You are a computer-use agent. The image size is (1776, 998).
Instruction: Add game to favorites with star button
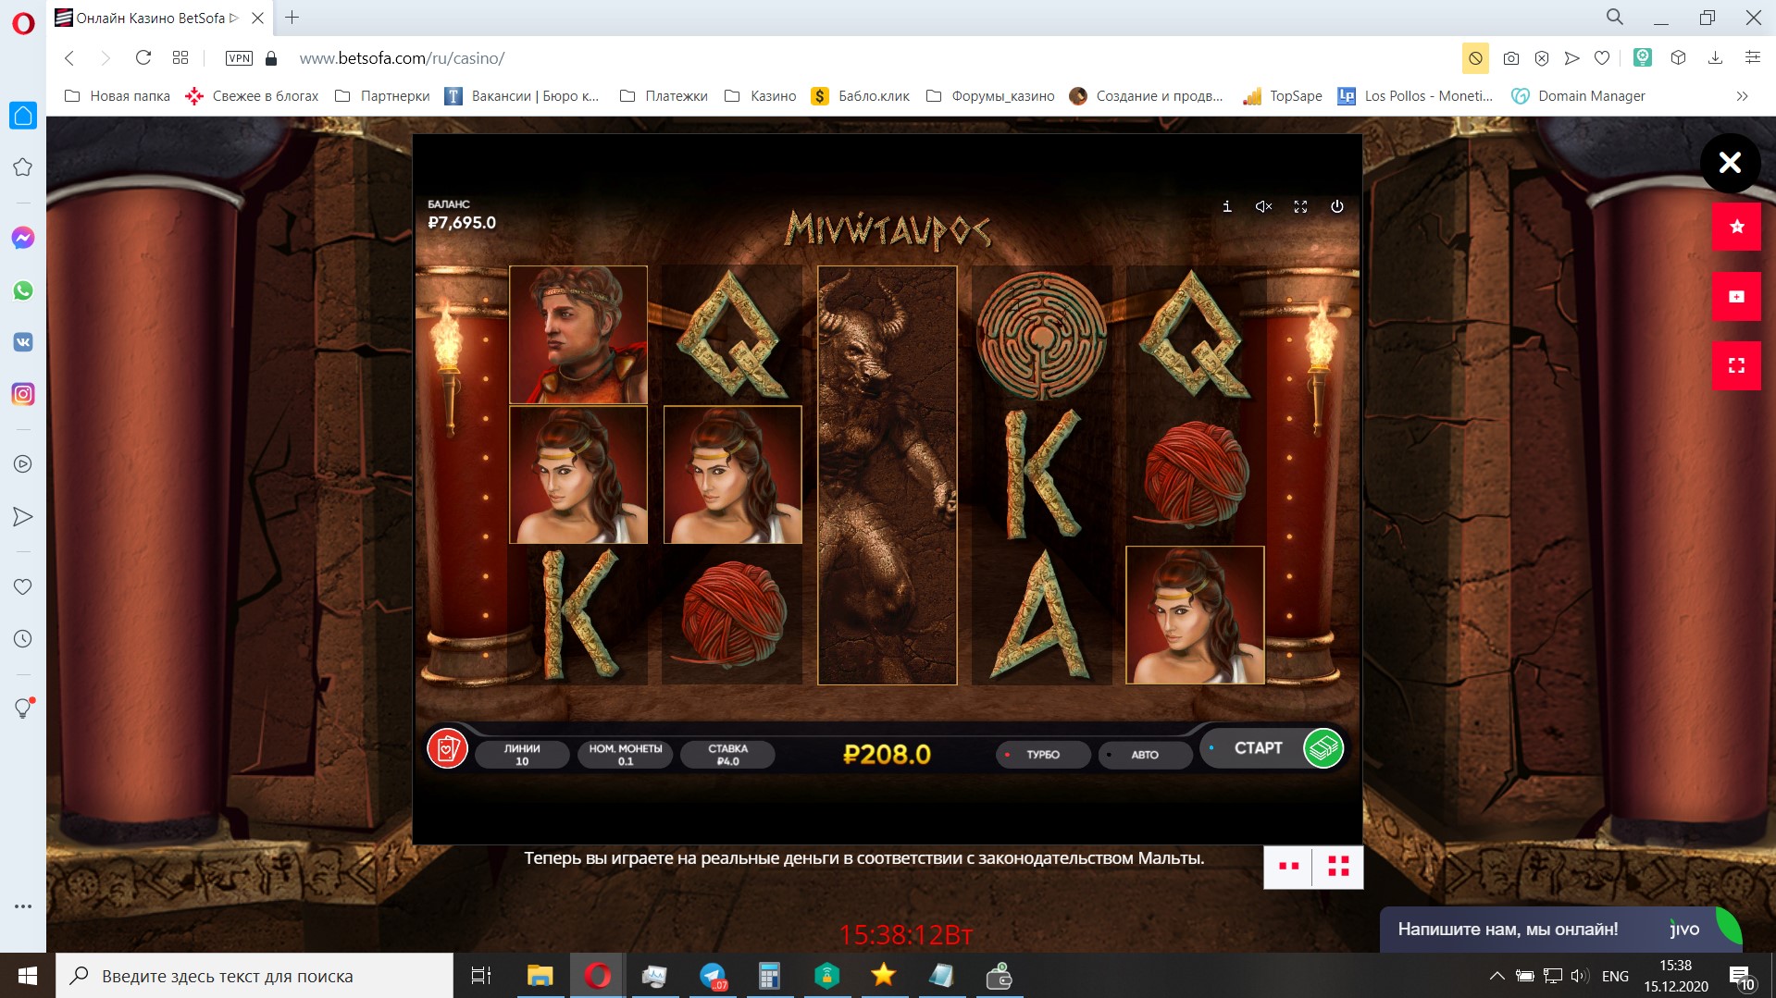[x=1736, y=227]
